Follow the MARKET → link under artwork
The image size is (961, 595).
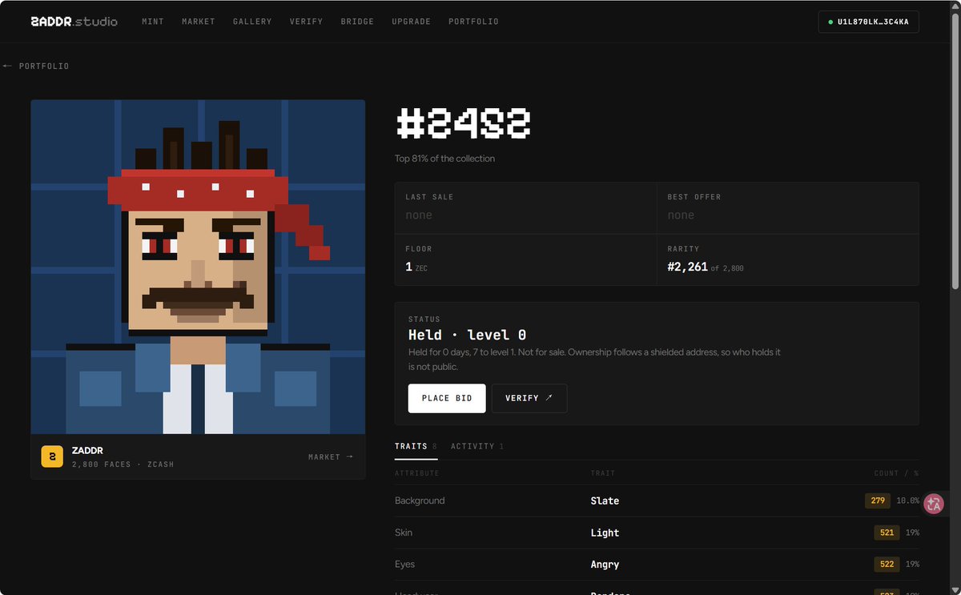[331, 456]
